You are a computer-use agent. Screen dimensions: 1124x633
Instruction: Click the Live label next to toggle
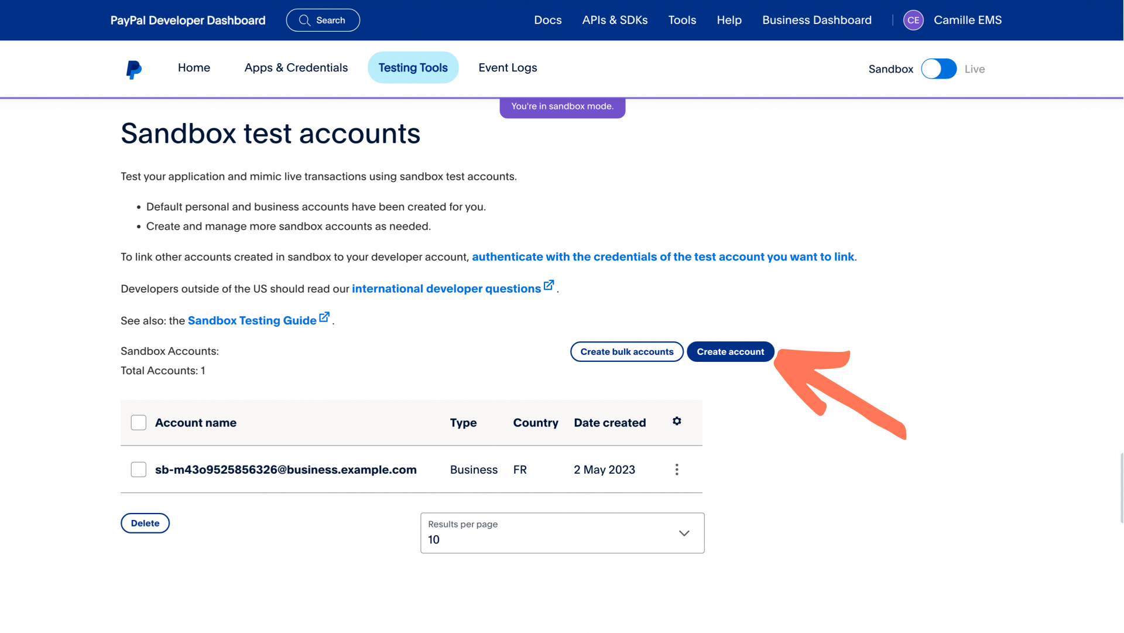click(x=974, y=69)
